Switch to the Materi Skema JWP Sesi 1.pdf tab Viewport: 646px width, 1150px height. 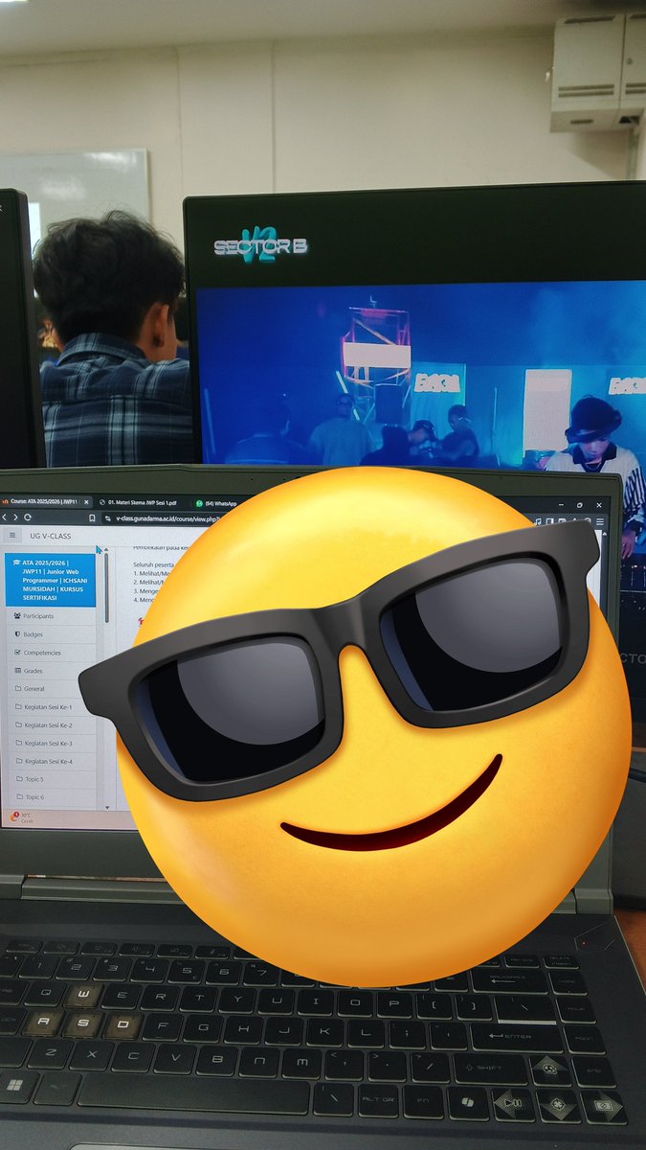[x=138, y=502]
